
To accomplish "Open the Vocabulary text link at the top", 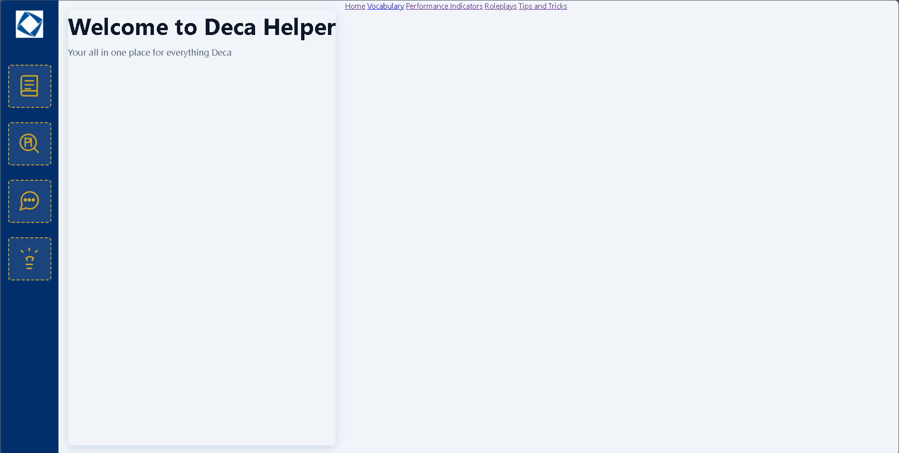I will (x=385, y=6).
